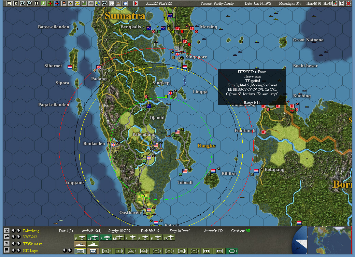The height and width of the screenshot is (257, 355).
Task: Open the document report icon in top toolbar
Action: pyautogui.click(x=16, y=3)
